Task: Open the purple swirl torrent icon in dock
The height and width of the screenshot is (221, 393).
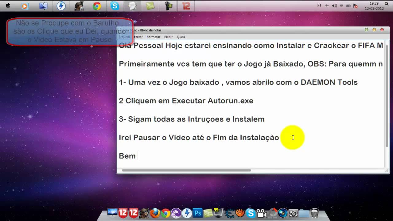Action: [176, 213]
